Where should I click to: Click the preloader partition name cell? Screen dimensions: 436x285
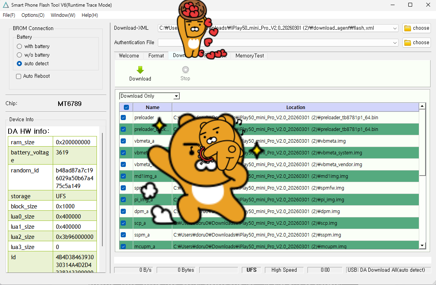(152, 118)
